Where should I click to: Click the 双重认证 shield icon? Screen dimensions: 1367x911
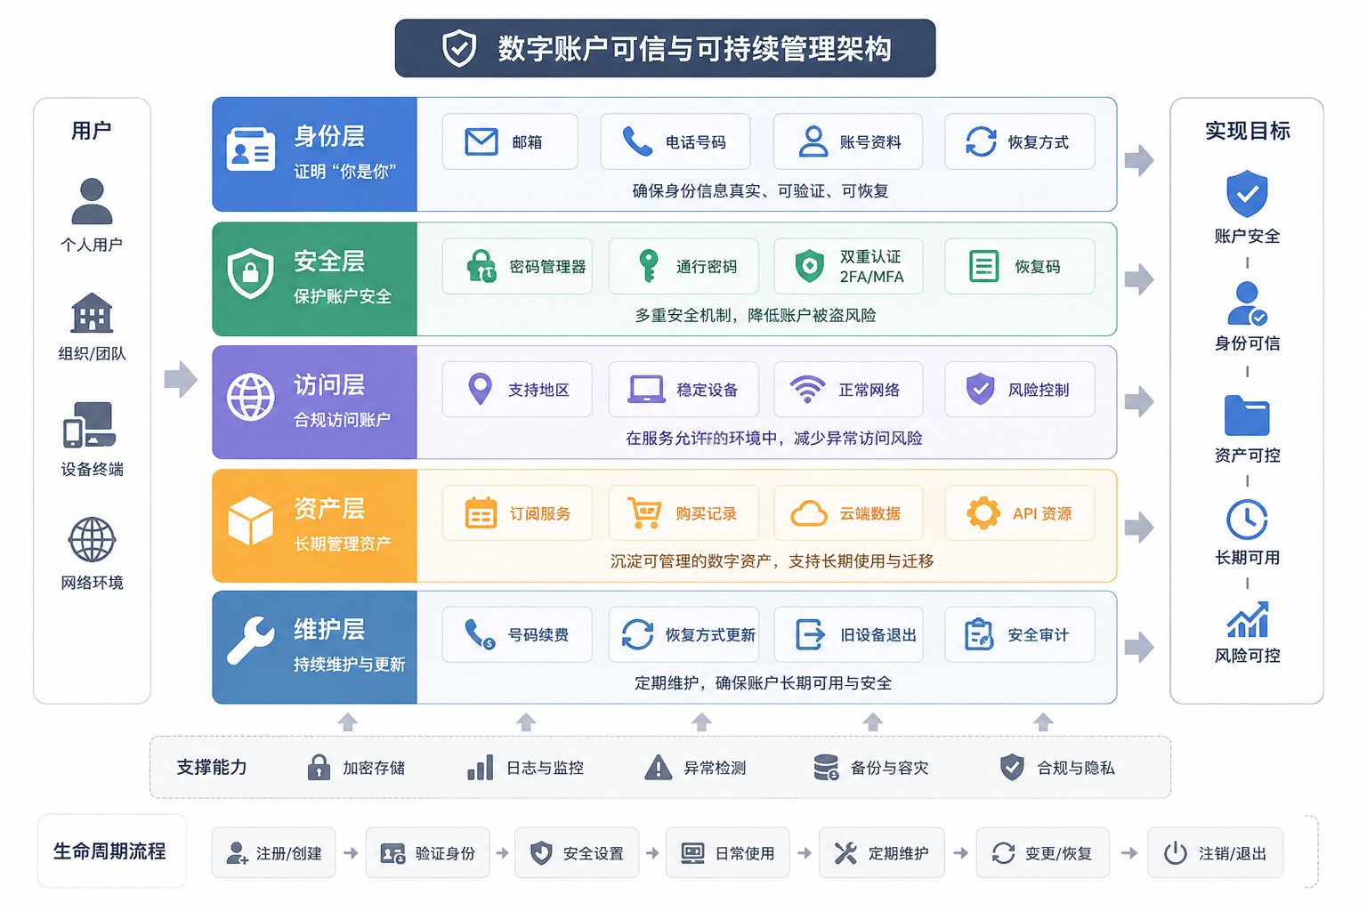tap(809, 266)
